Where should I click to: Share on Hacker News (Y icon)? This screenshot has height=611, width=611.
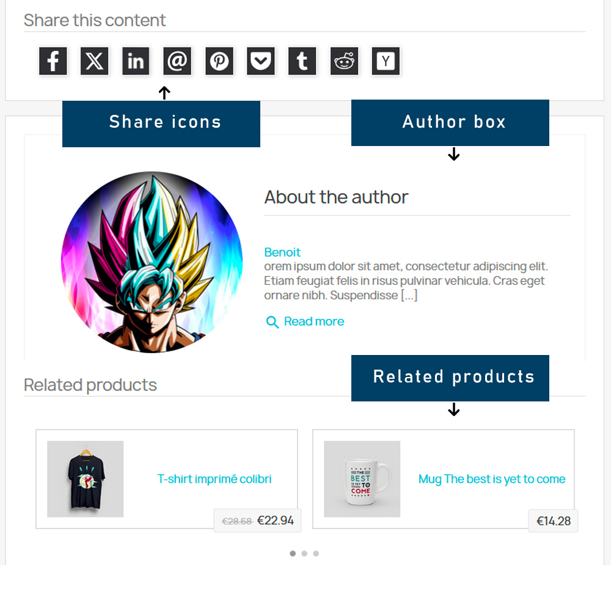tap(386, 61)
